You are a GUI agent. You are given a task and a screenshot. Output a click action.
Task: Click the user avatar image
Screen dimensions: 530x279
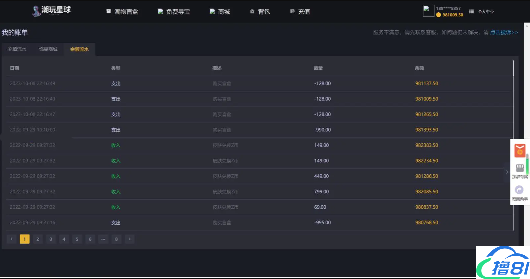[x=428, y=11]
